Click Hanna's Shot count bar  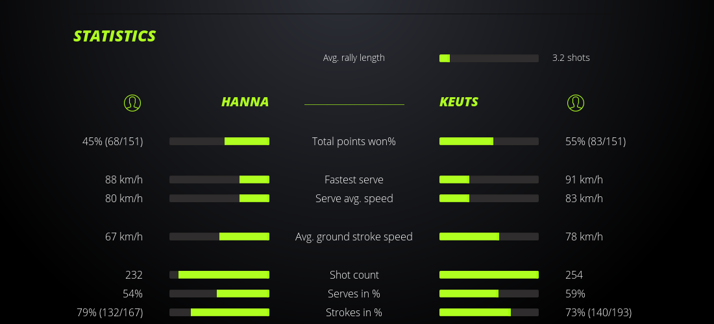click(219, 275)
